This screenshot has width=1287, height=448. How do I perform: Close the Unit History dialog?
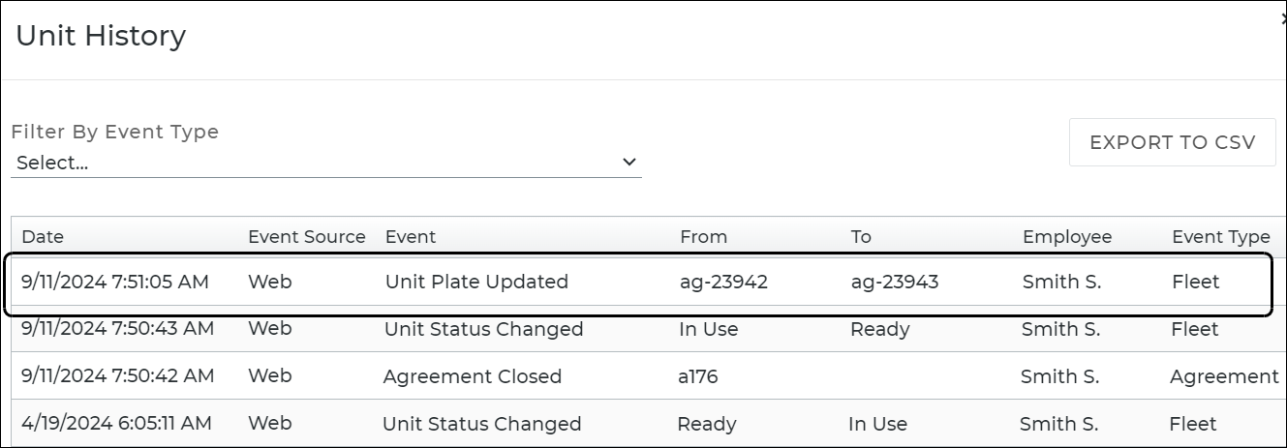click(x=1282, y=19)
